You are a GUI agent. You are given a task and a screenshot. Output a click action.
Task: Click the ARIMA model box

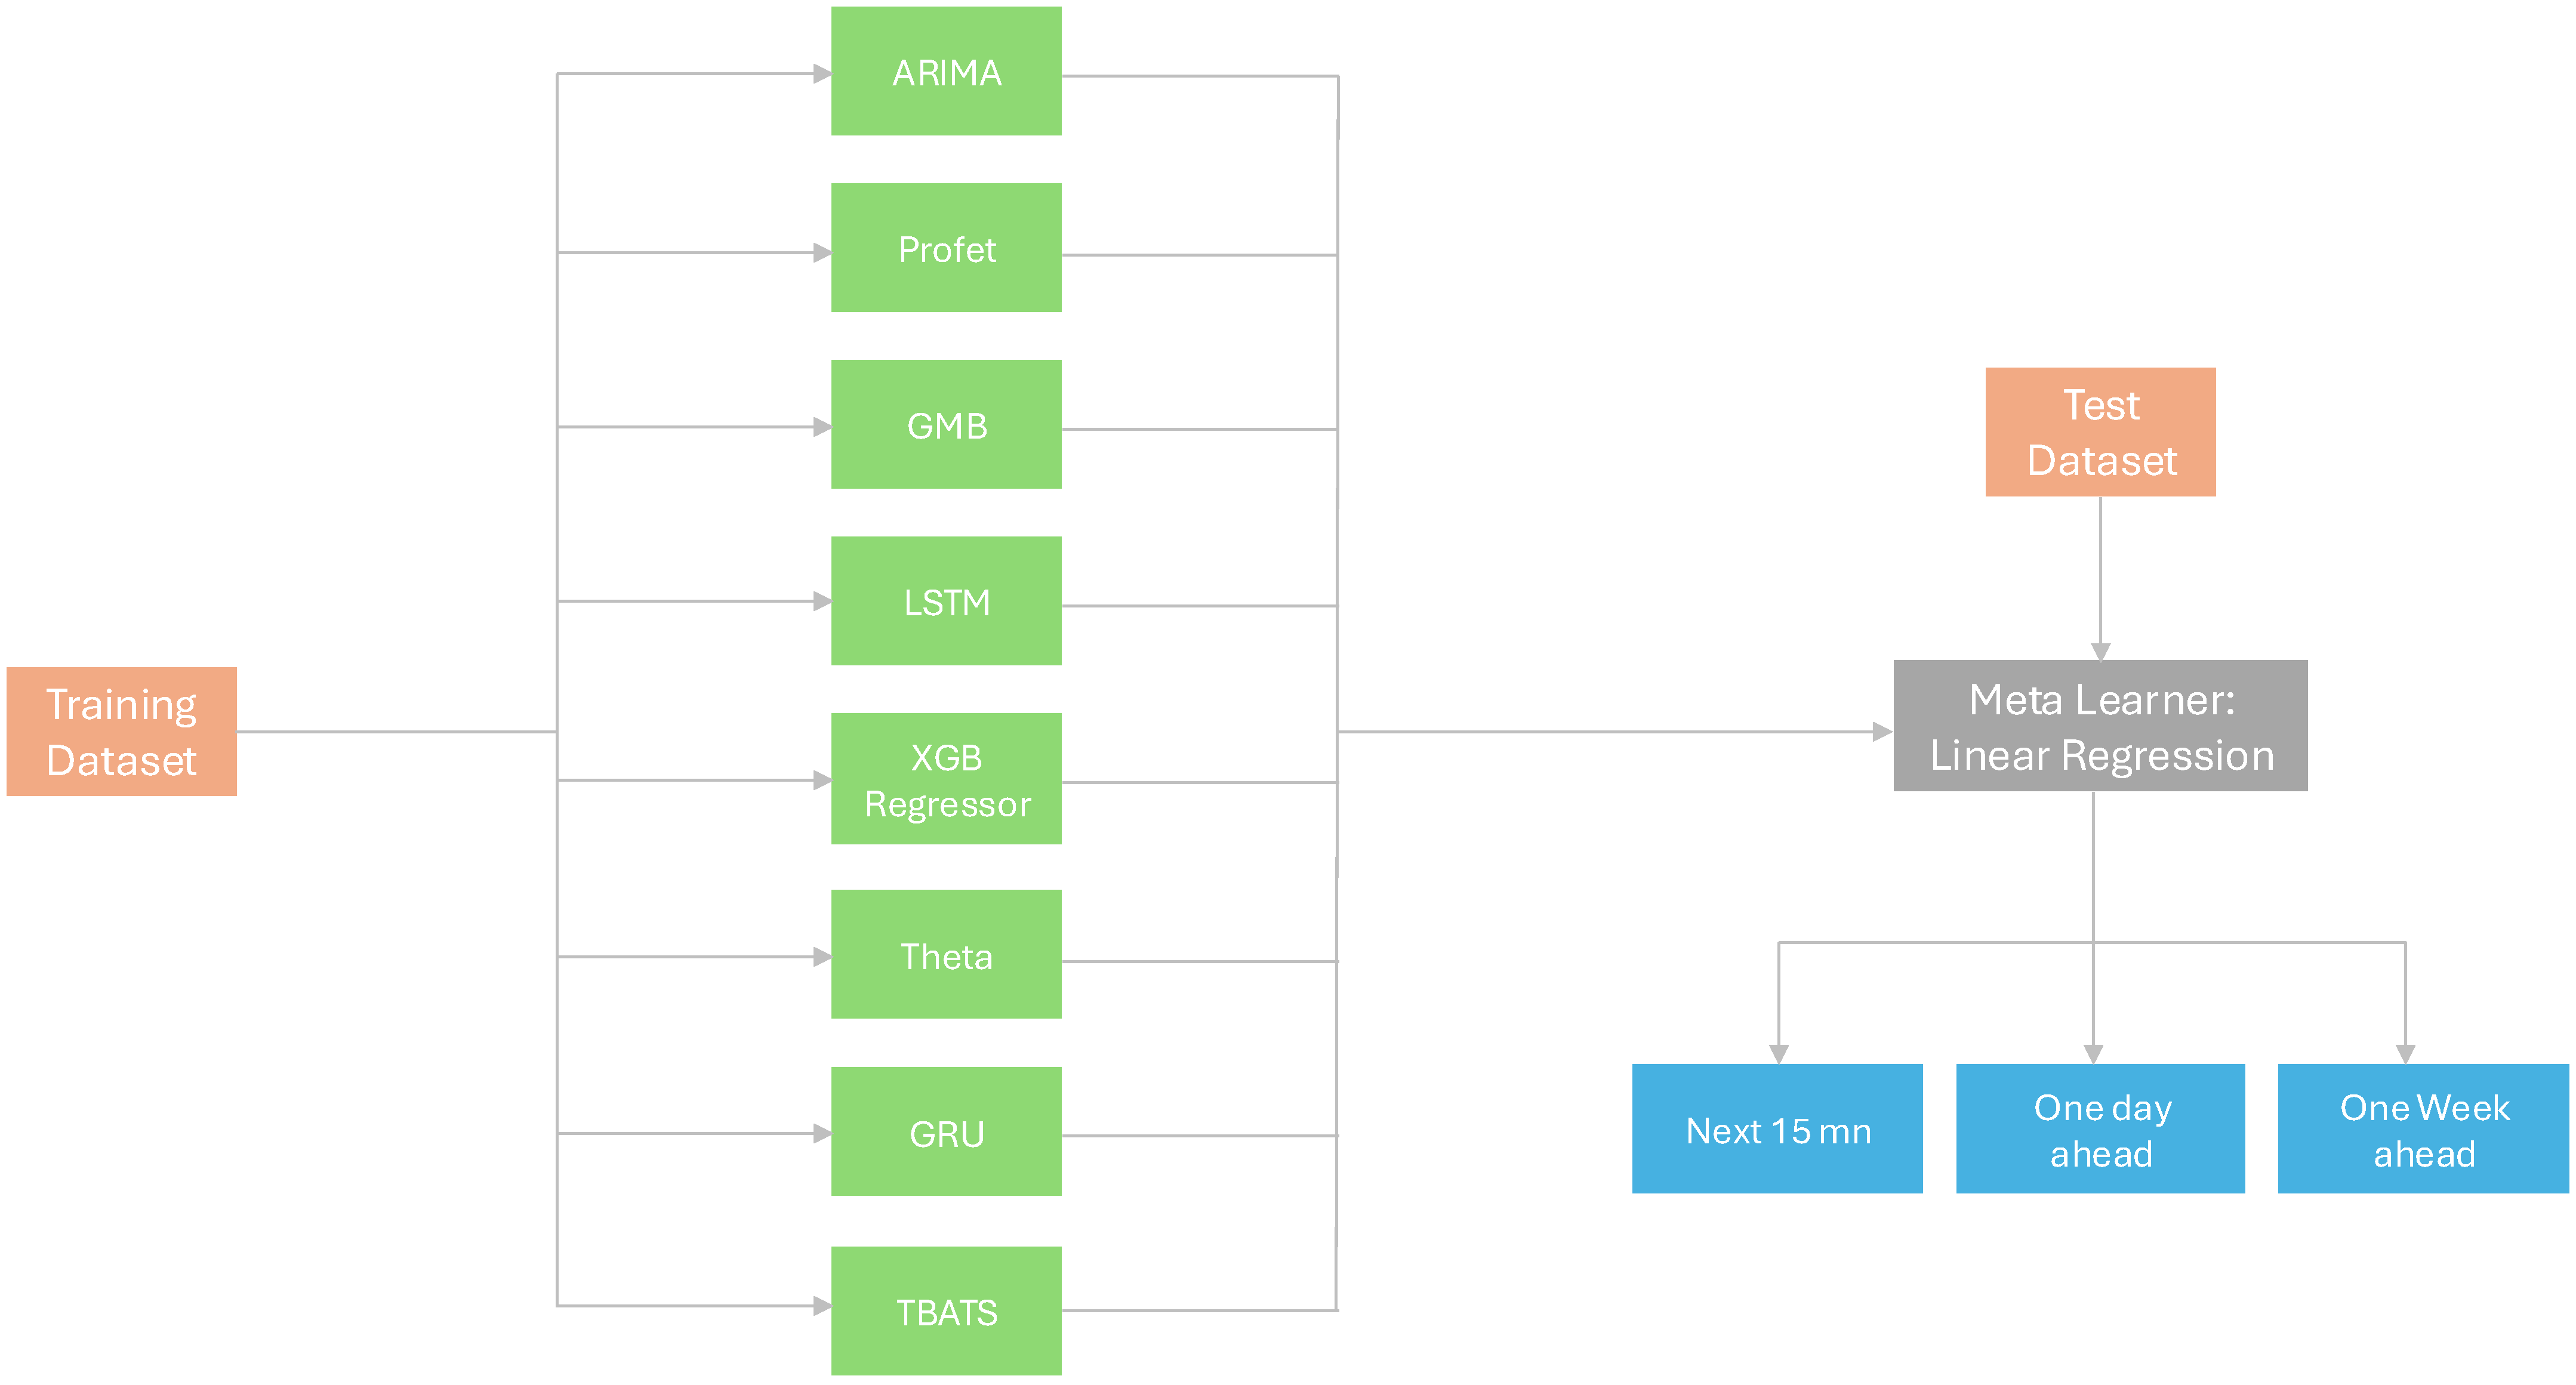tap(946, 72)
